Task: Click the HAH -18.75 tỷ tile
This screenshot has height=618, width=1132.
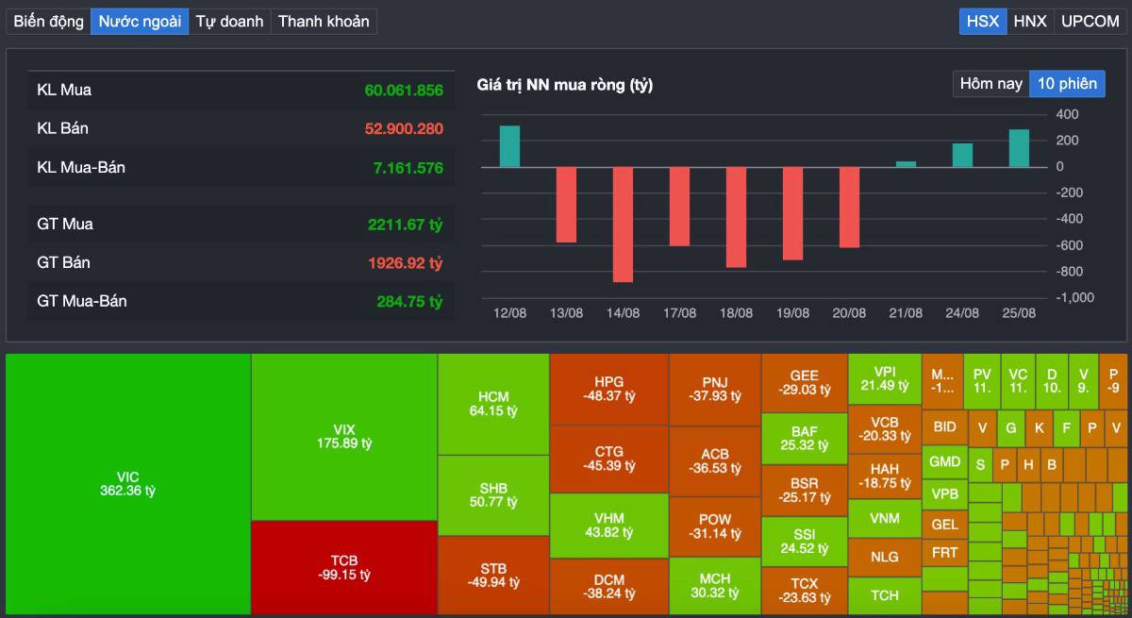Action: pyautogui.click(x=885, y=476)
